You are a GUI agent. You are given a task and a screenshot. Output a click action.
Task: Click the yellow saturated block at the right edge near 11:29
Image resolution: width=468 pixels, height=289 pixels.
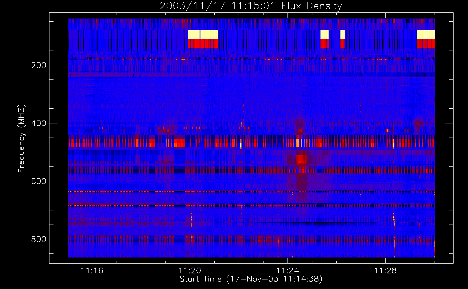point(426,34)
